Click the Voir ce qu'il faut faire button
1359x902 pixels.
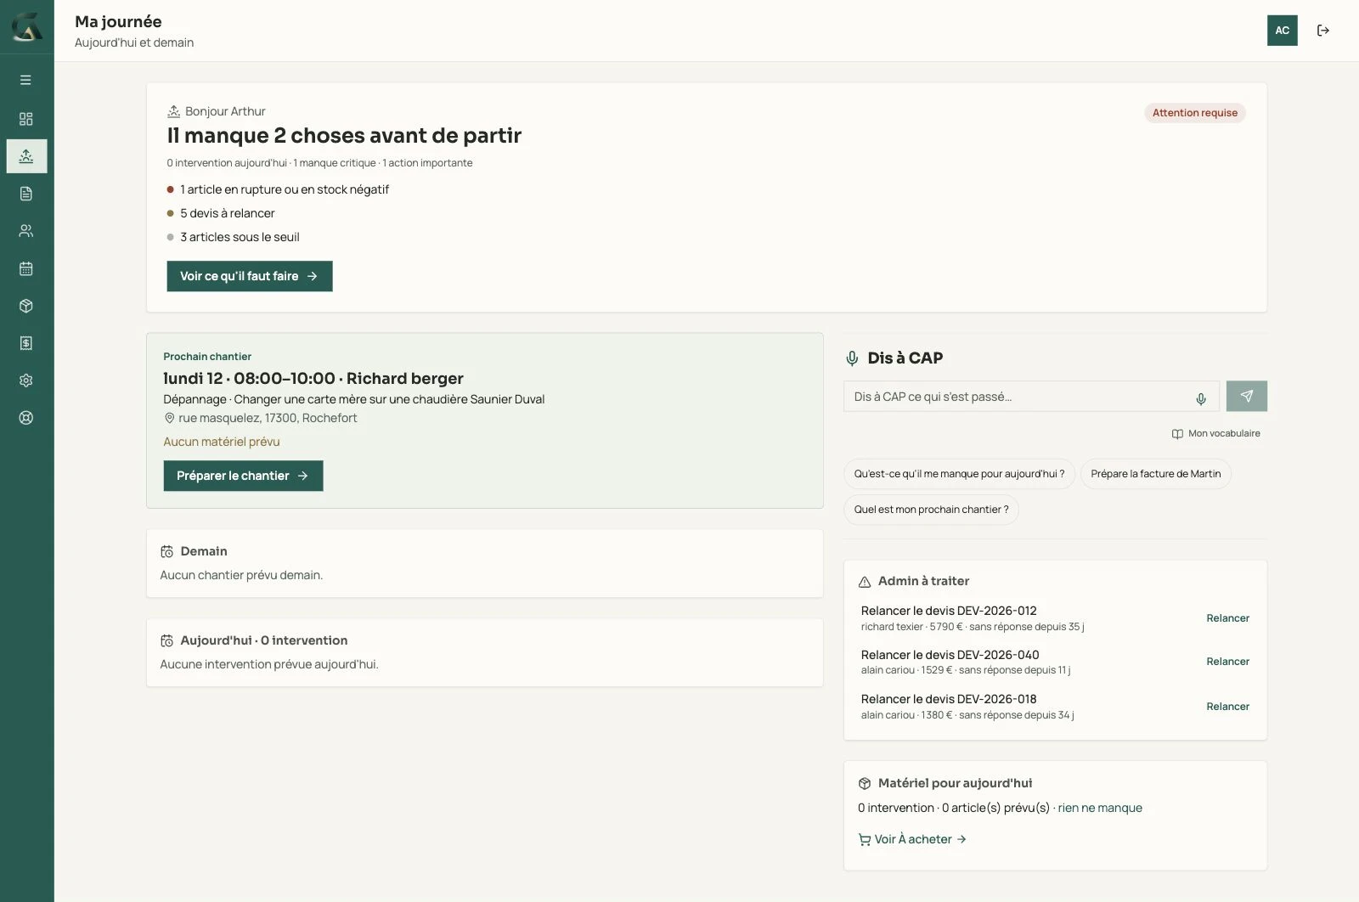tap(250, 276)
